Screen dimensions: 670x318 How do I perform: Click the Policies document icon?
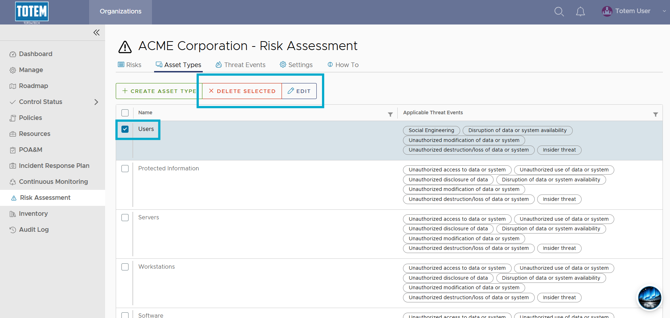click(13, 118)
